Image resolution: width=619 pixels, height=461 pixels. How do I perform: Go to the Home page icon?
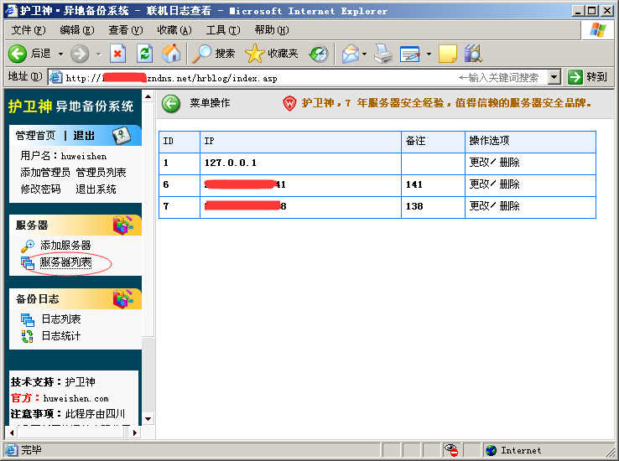(x=171, y=54)
